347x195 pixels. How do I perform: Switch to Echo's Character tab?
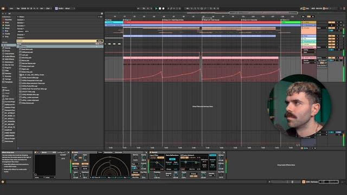(118, 153)
